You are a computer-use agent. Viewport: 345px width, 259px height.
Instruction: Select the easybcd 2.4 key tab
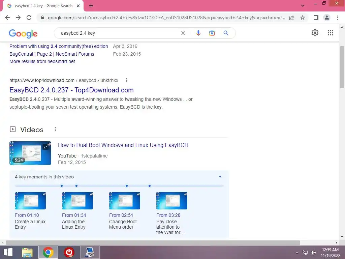pyautogui.click(x=43, y=6)
